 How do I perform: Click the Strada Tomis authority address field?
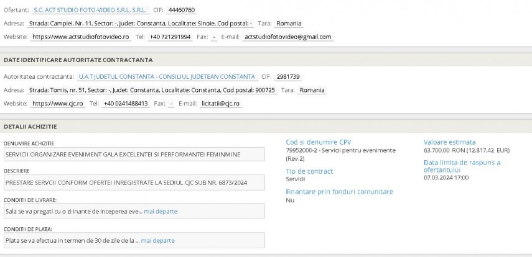152,90
